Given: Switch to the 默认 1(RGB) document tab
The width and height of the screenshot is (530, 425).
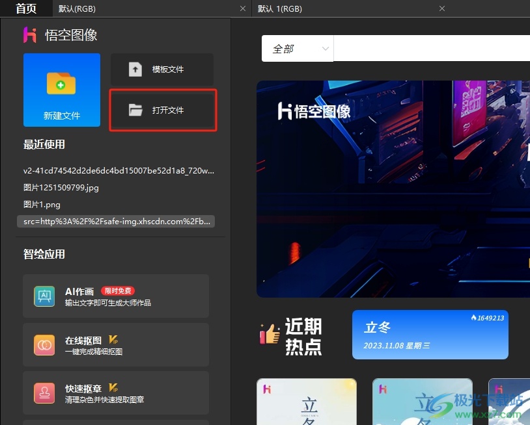Looking at the screenshot, I should point(350,8).
